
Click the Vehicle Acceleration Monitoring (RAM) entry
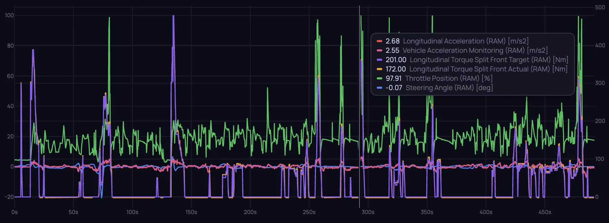pos(462,50)
